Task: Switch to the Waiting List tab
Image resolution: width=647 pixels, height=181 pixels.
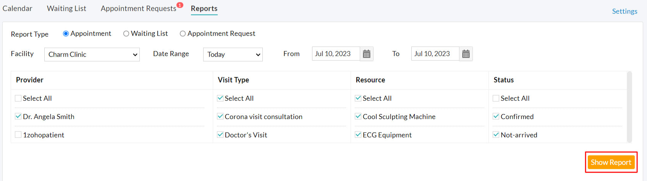Action: point(66,8)
